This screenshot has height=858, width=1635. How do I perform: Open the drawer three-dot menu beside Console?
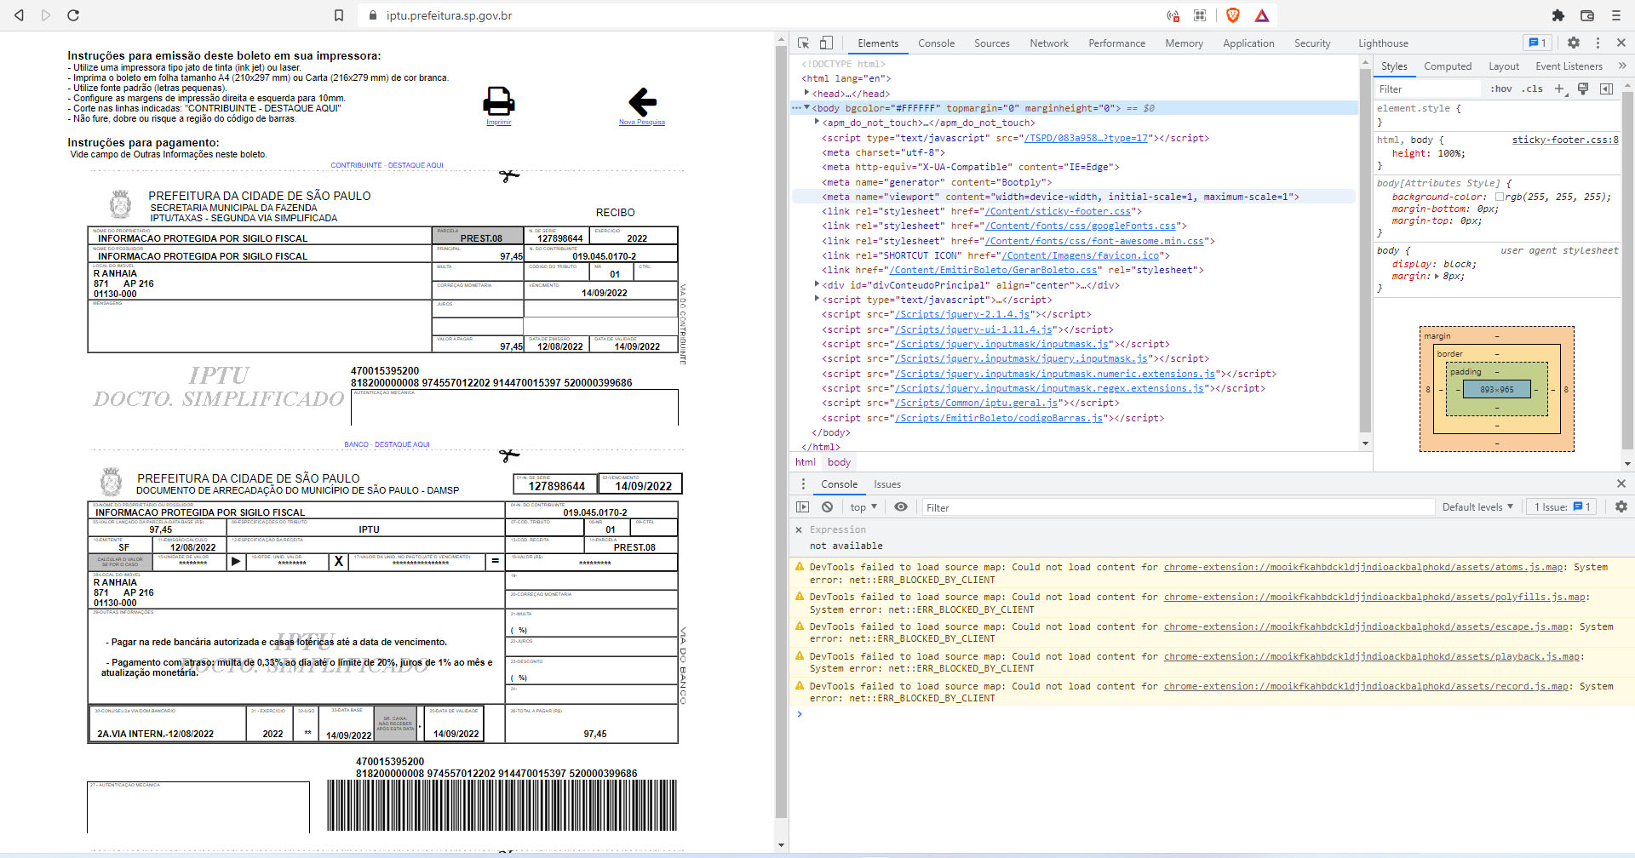tap(802, 483)
